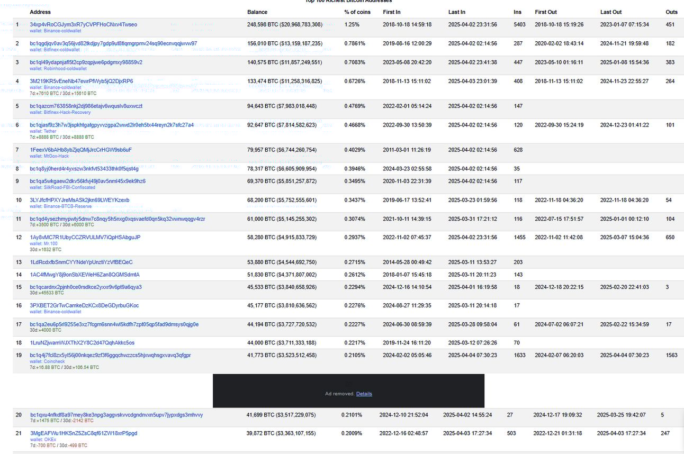The image size is (684, 454).
Task: Select the balance '79,957 BTC ($6,744,260,754)'
Action: click(x=282, y=150)
